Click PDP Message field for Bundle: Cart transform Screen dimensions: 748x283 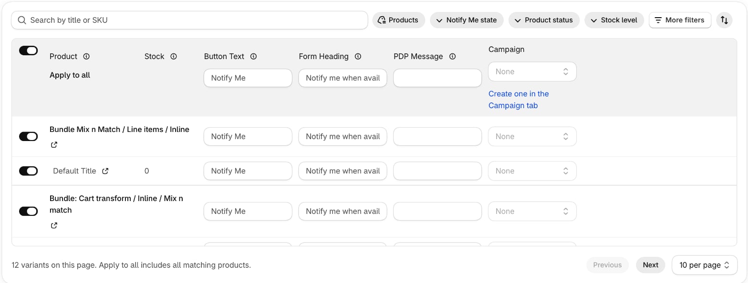(437, 211)
